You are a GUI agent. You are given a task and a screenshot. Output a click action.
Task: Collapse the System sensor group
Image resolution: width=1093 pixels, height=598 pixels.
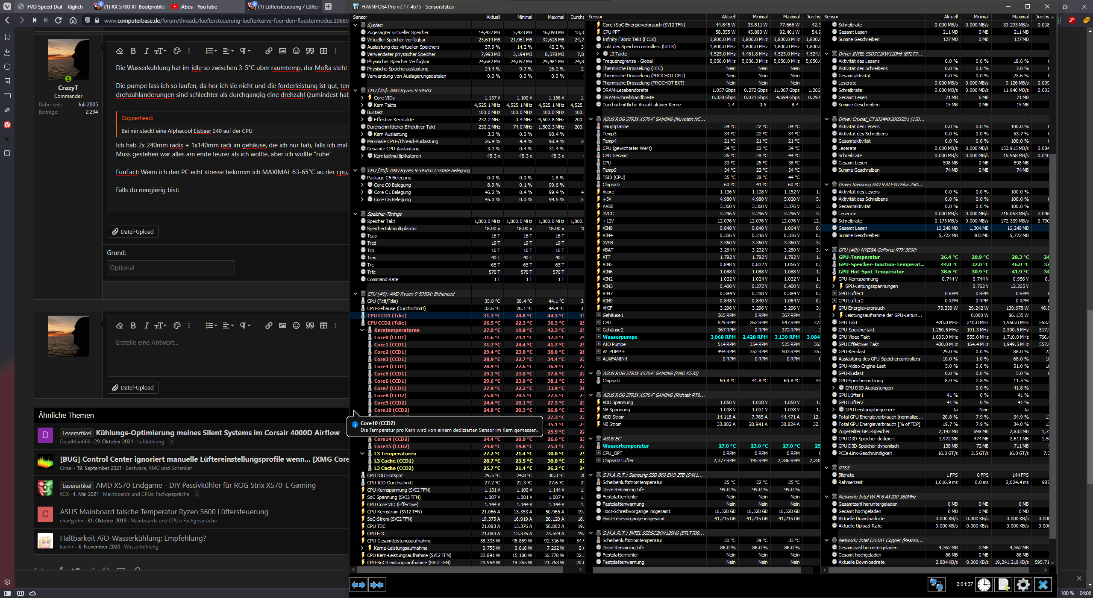[355, 25]
